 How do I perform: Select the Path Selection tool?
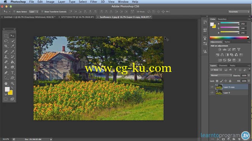(6, 78)
